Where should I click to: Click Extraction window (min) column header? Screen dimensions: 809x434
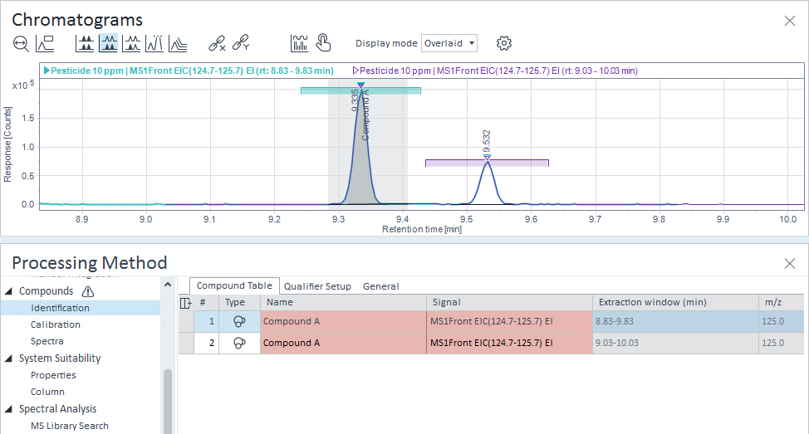tap(675, 303)
